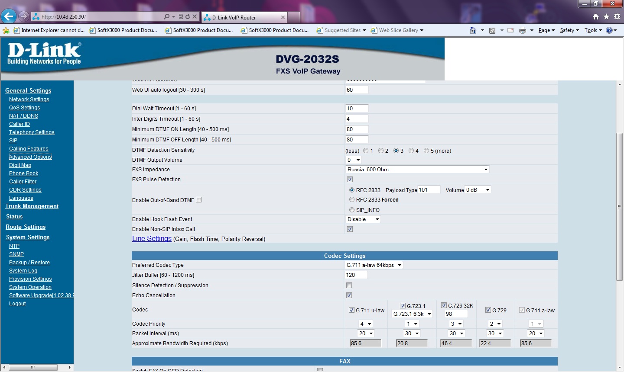
Task: Open the Enable Hook Flash Event dropdown
Action: (x=363, y=219)
